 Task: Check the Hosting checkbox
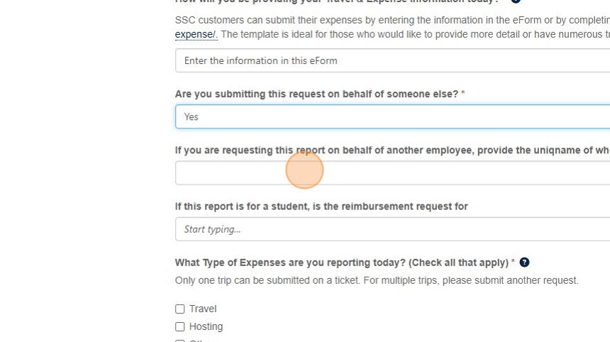[x=180, y=327]
